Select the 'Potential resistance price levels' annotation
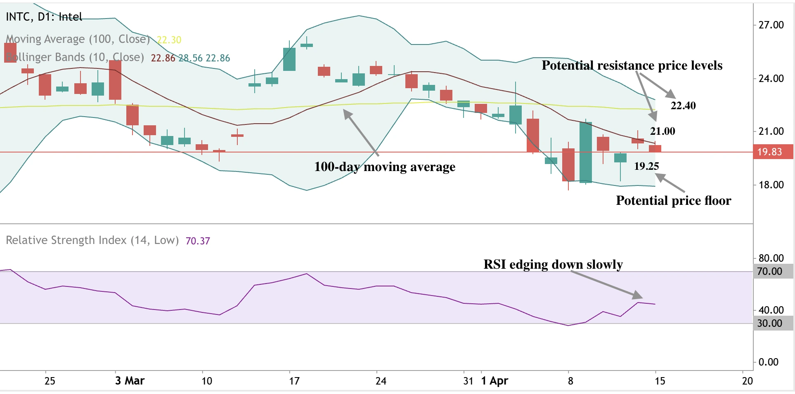 click(632, 66)
